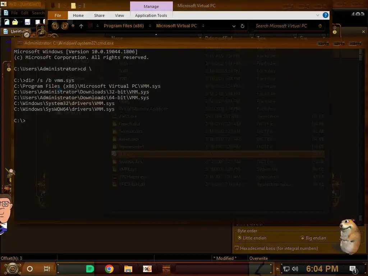Click the Up one level arrow in Explorer

point(81,26)
